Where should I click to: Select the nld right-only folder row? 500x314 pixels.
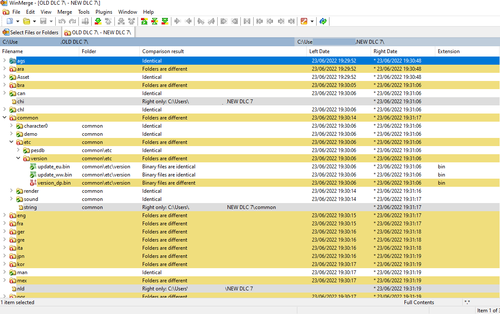250,288
